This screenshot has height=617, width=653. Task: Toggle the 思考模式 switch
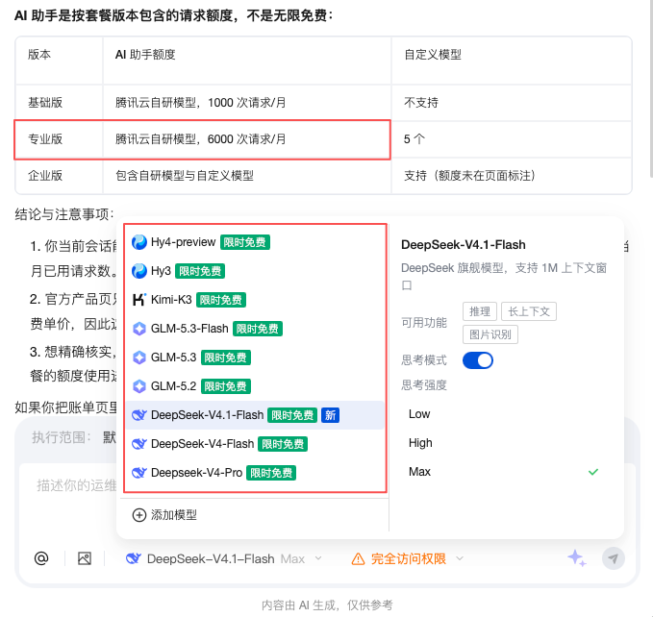[x=478, y=360]
